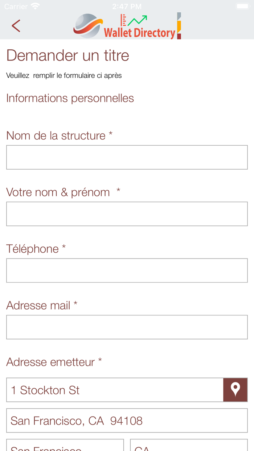Tap the globe graphic in the header
Viewport: 254px width, 451px height.
(x=87, y=25)
